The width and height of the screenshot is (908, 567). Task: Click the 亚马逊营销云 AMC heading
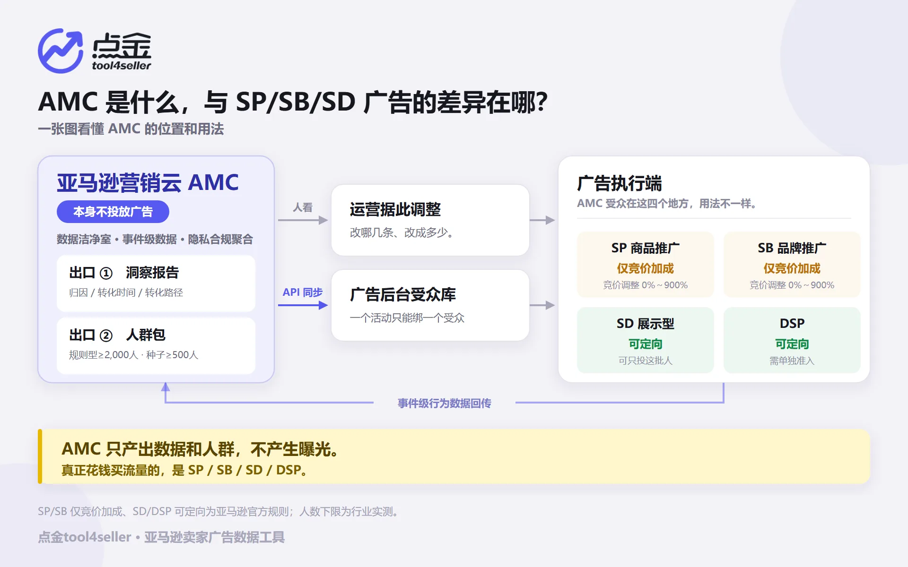pyautogui.click(x=148, y=183)
